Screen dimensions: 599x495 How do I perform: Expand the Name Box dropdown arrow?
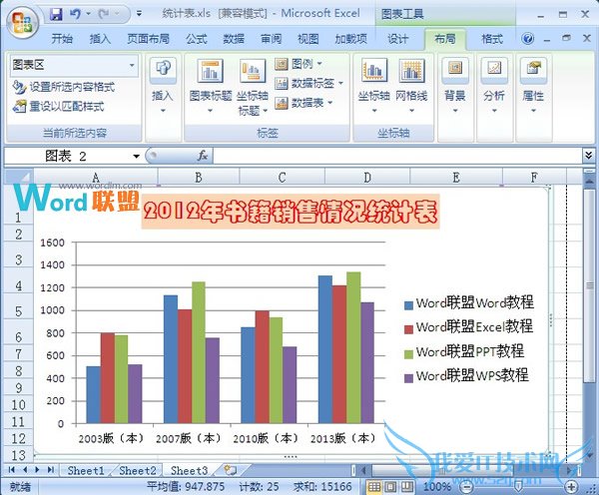coord(137,157)
